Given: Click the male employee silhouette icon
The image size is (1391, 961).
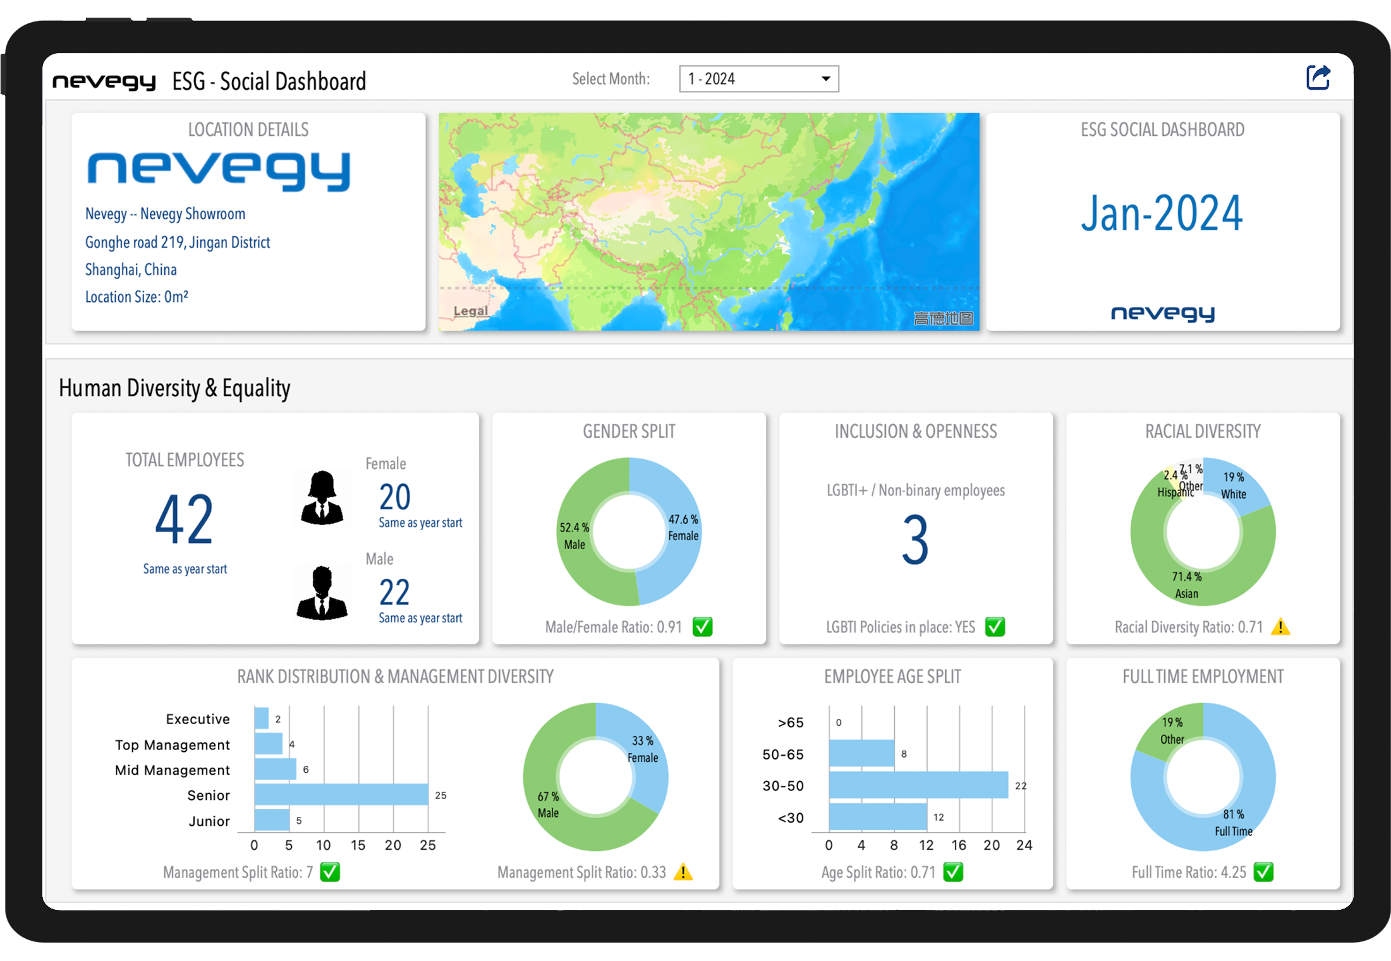Looking at the screenshot, I should pos(322,593).
